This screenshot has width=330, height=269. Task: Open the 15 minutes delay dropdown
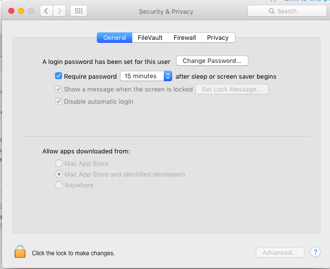[146, 76]
